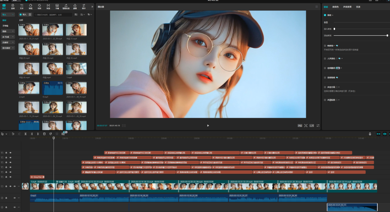Lock the Qing Mai text track
The width and height of the screenshot is (390, 212).
pos(6,177)
